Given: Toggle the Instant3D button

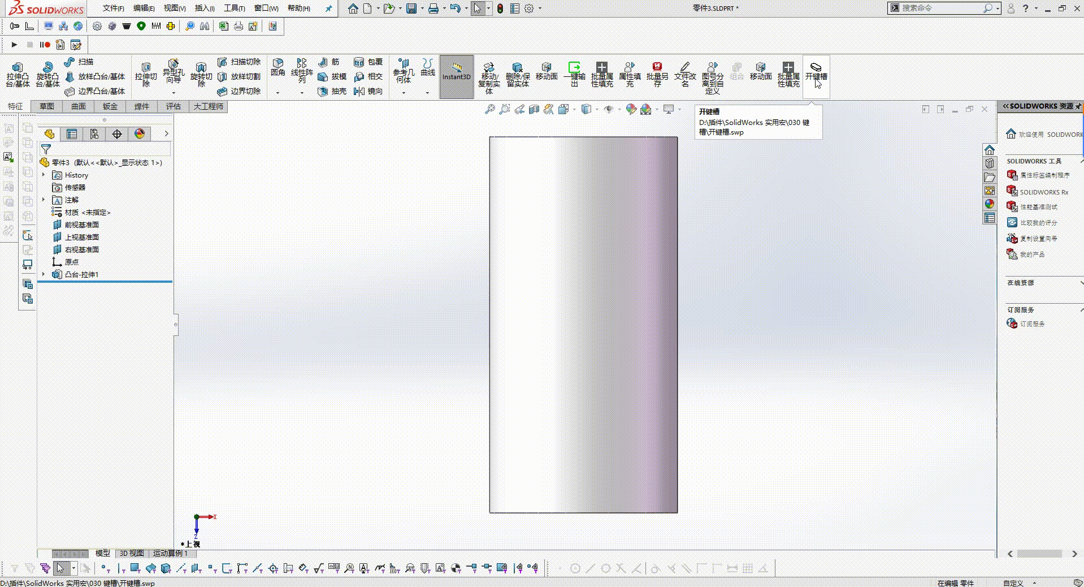Looking at the screenshot, I should click(457, 77).
